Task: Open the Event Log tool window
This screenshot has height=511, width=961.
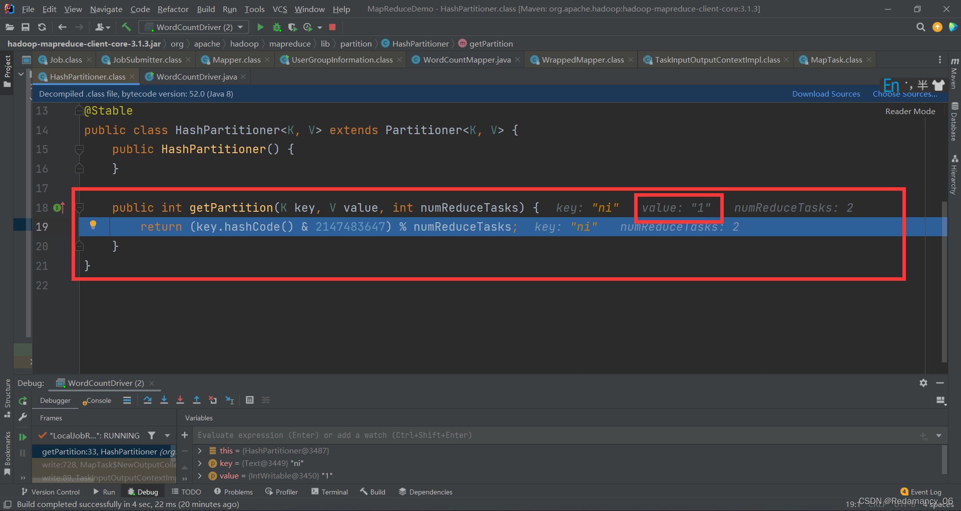Action: click(921, 492)
